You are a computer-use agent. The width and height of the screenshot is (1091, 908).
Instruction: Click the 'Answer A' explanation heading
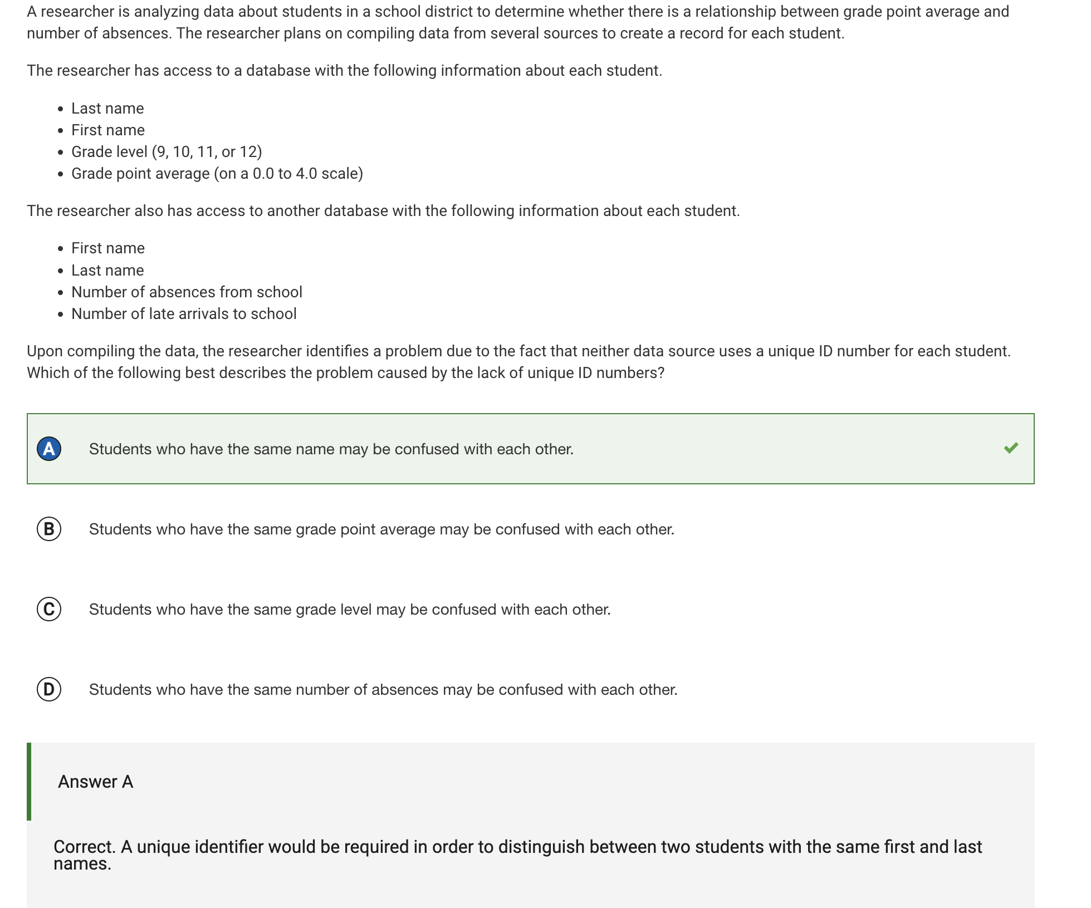point(95,782)
